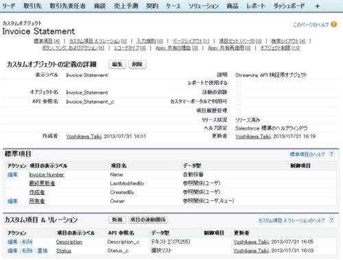The height and width of the screenshot is (260, 343).
Task: Click 置換 for the Status custom field
Action: click(x=43, y=251)
